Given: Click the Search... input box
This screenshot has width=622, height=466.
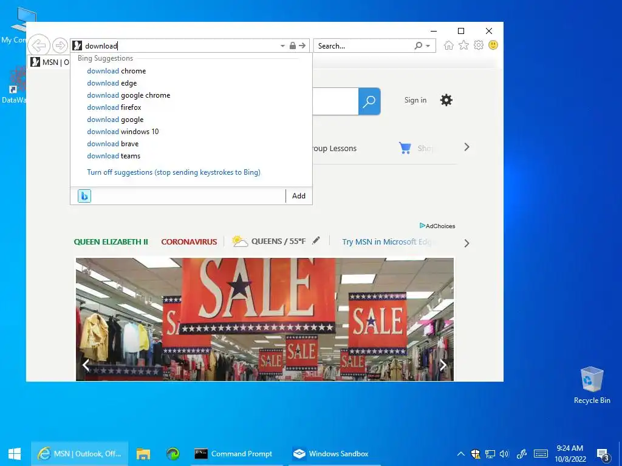Looking at the screenshot, I should coord(363,46).
